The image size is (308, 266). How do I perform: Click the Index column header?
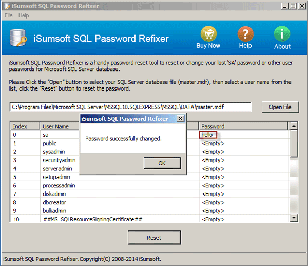click(25, 126)
